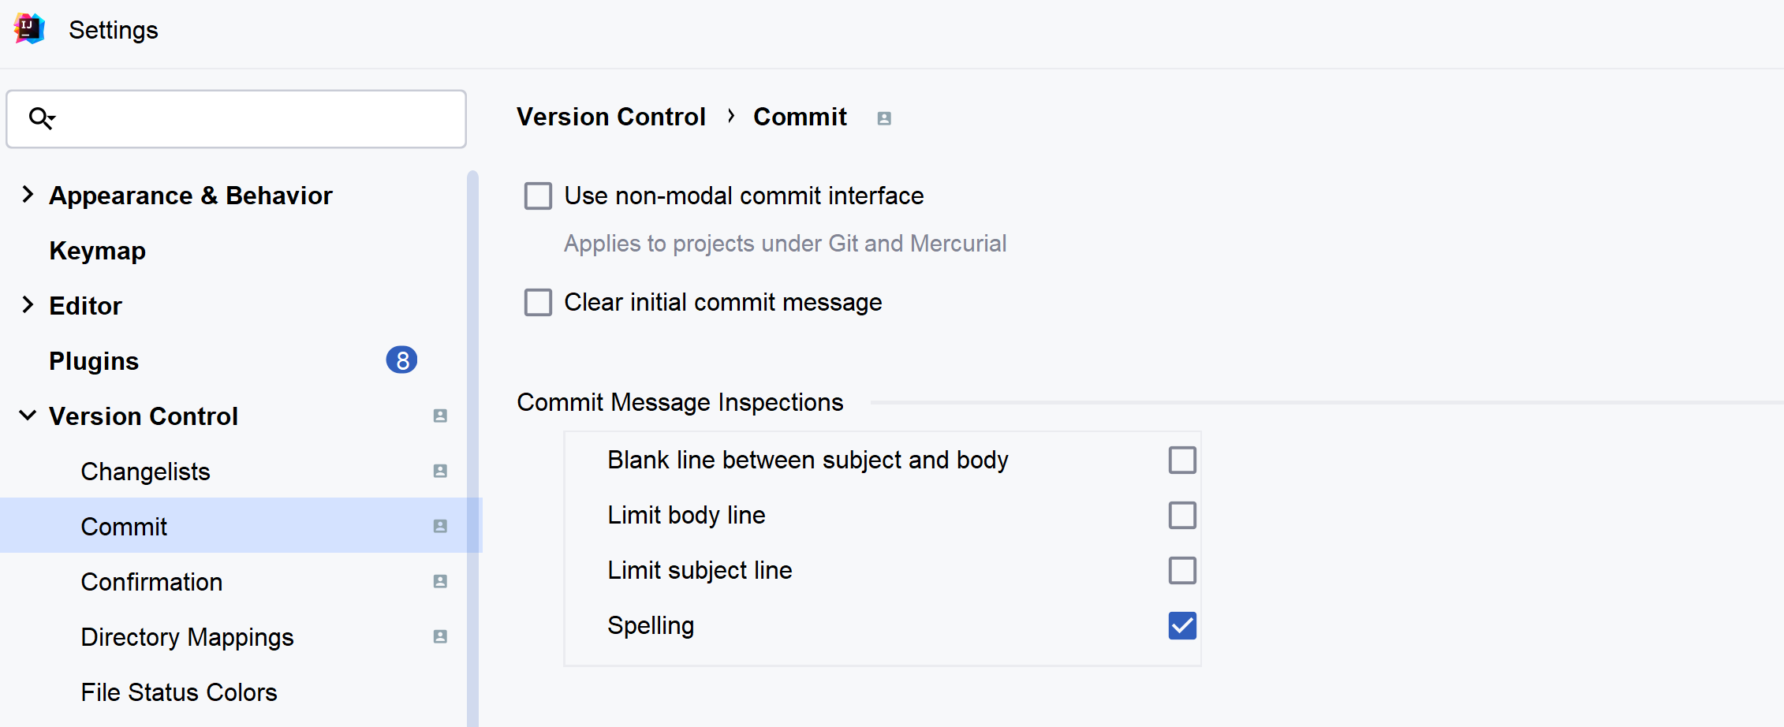This screenshot has height=727, width=1784.
Task: Click project icon beside Directory Mappings
Action: click(x=440, y=636)
